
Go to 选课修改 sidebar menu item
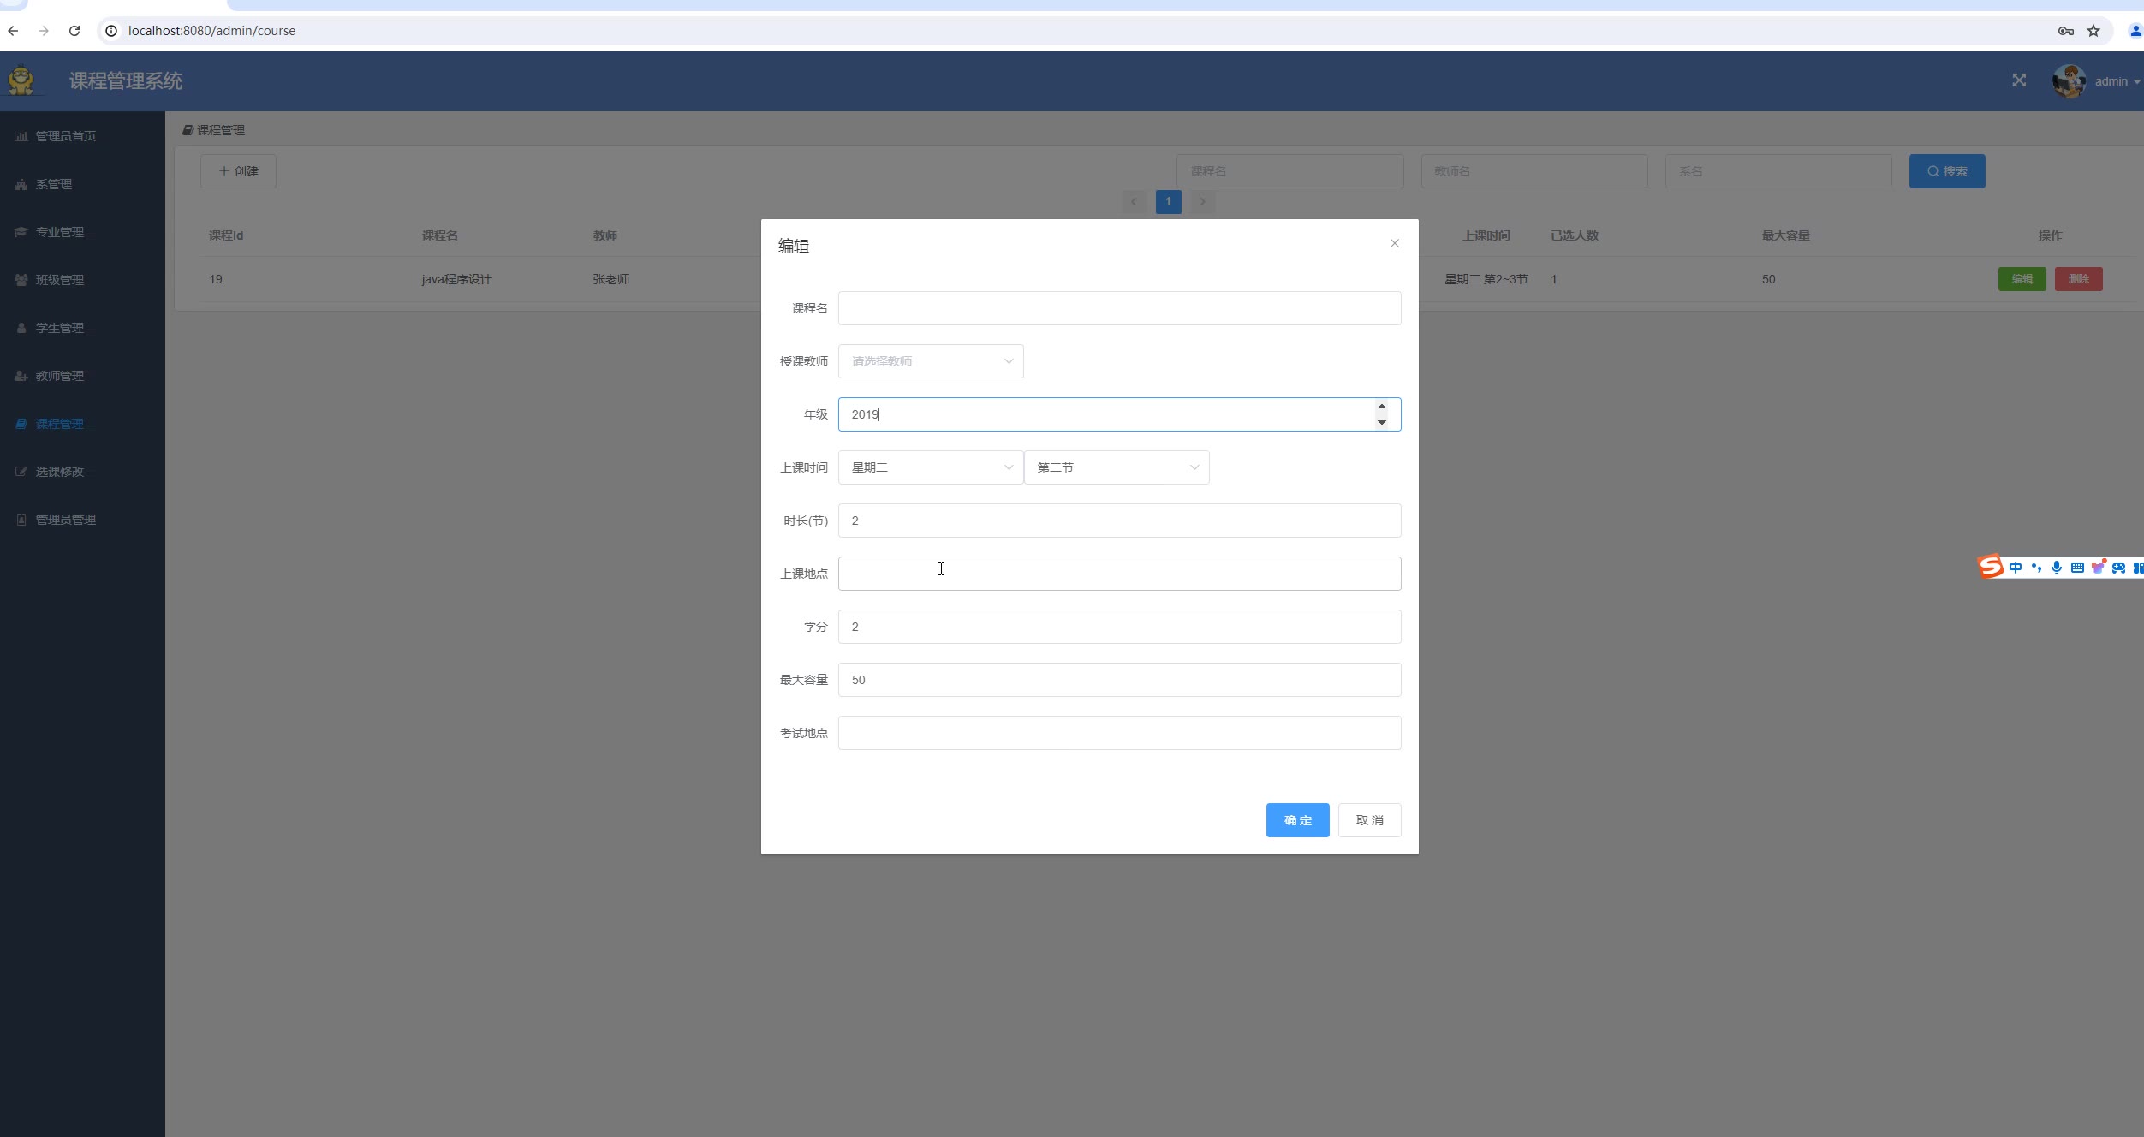tap(59, 472)
